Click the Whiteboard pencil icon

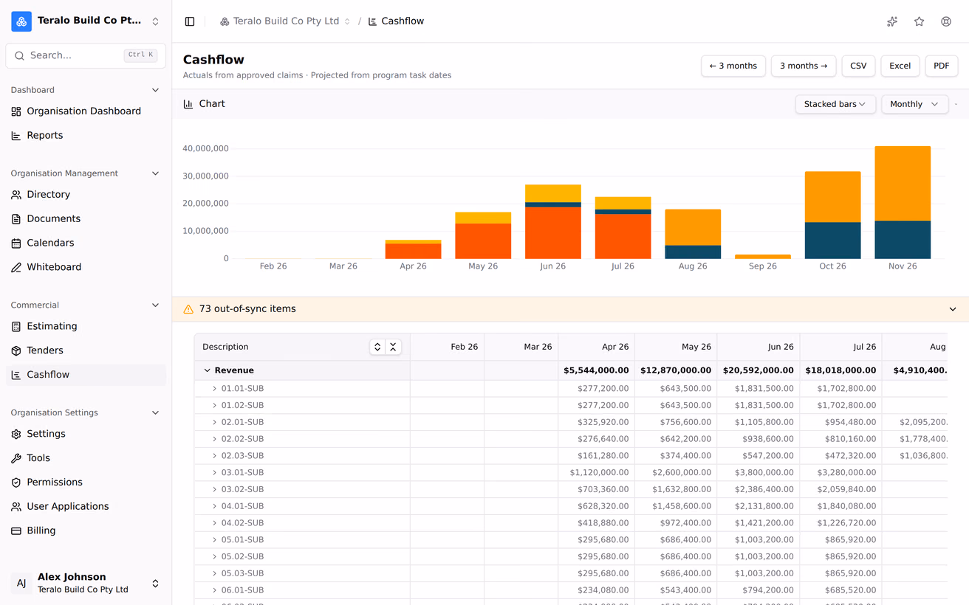[x=16, y=268]
